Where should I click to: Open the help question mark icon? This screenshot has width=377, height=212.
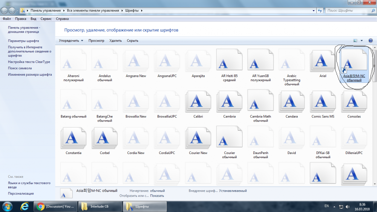(x=371, y=41)
